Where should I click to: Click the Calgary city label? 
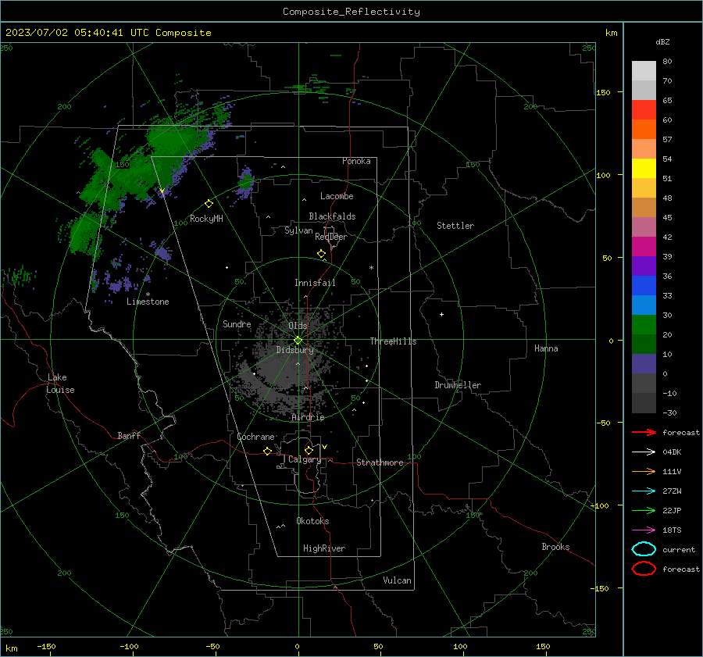coord(305,459)
